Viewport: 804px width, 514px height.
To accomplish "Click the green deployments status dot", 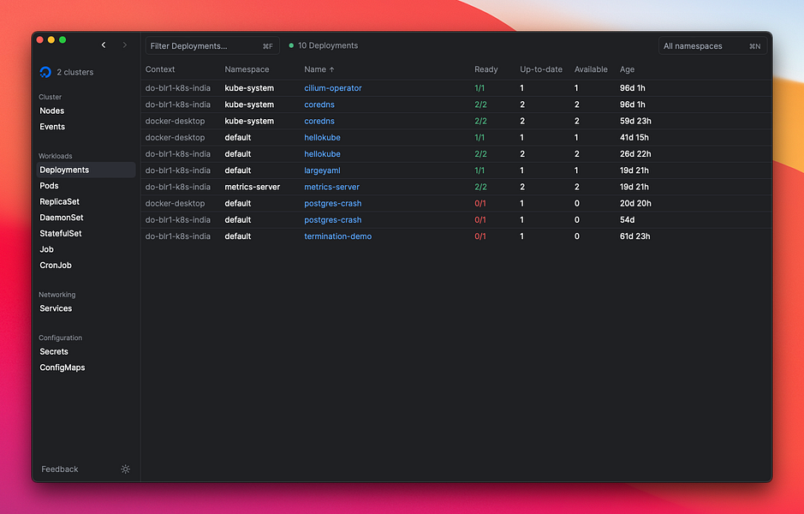I will tap(291, 46).
